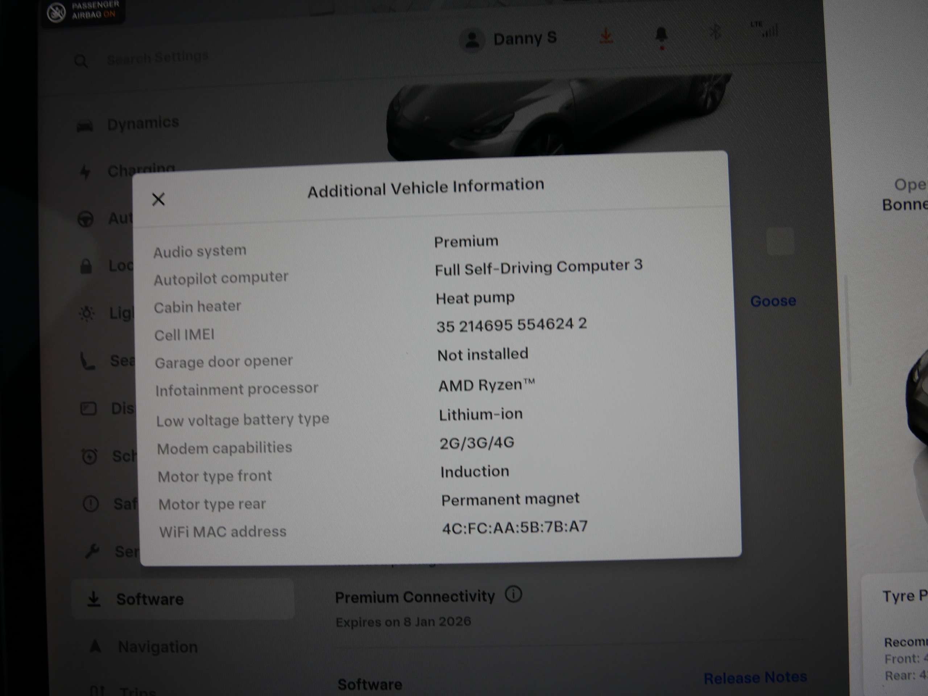The image size is (928, 696).
Task: Open the Display settings icon
Action: [x=88, y=408]
